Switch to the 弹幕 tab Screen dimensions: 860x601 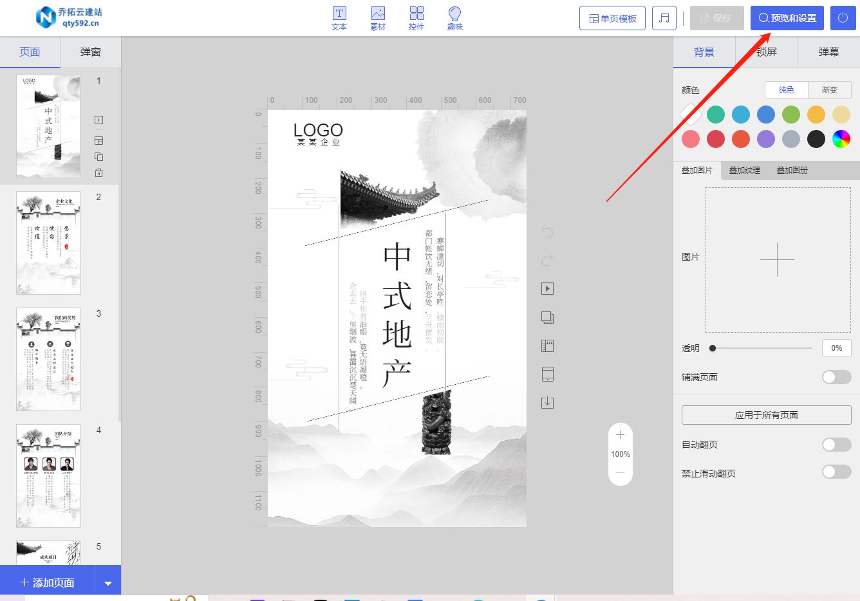(x=829, y=52)
